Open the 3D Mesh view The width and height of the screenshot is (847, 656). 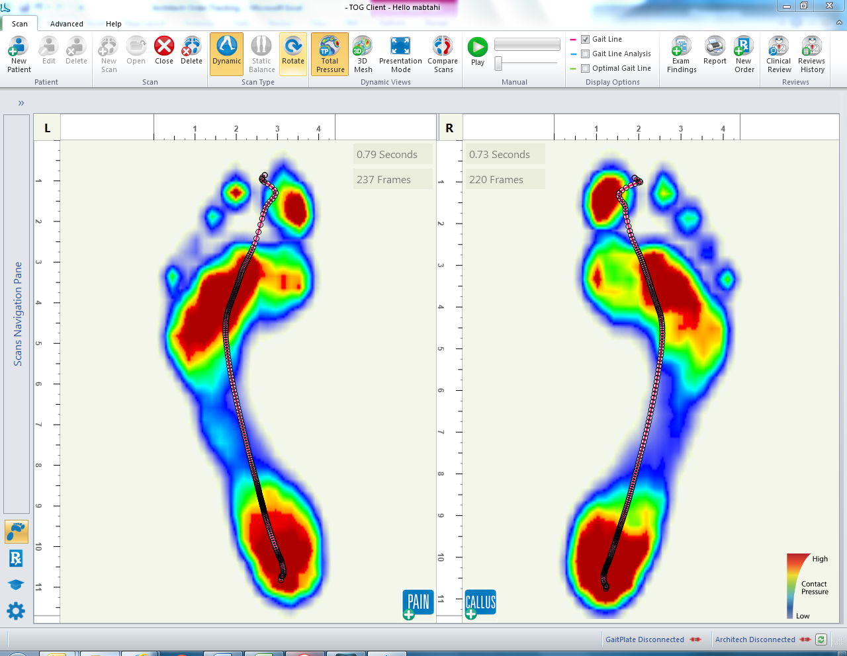(x=363, y=54)
